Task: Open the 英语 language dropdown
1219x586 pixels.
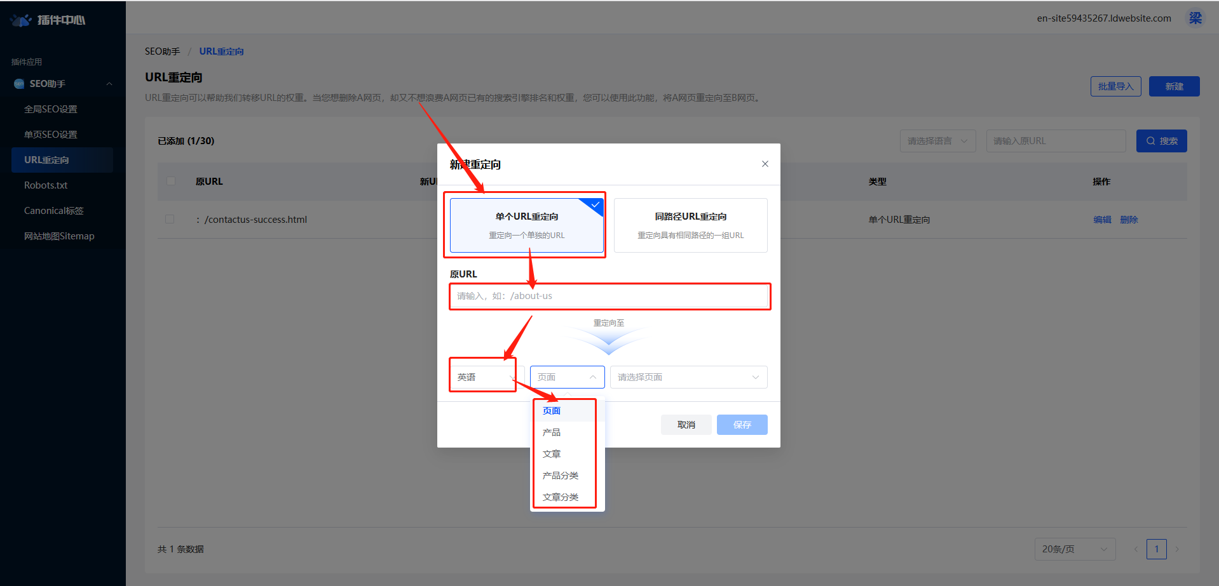Action: (486, 377)
